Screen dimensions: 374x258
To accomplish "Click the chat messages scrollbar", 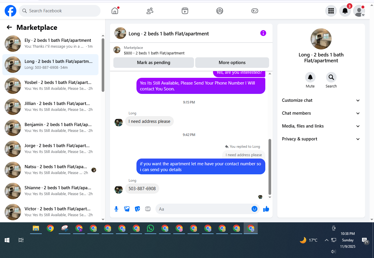I will [270, 167].
